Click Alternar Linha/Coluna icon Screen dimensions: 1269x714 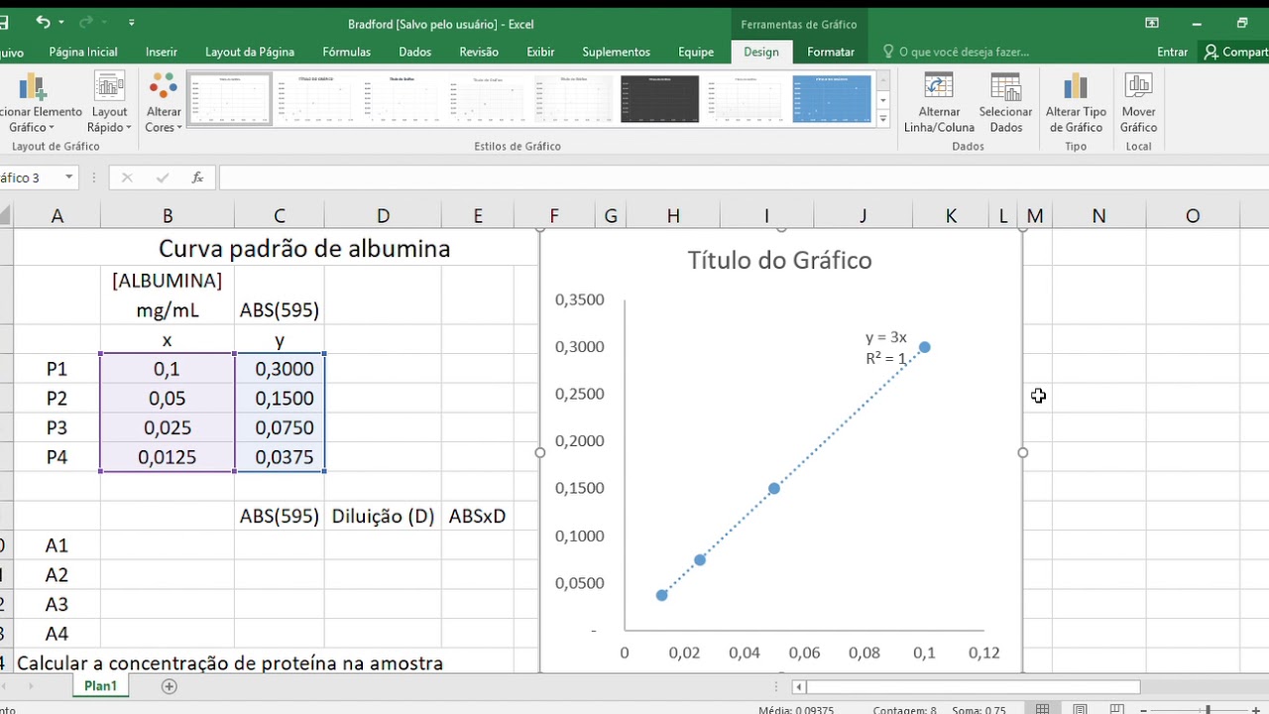click(x=939, y=103)
